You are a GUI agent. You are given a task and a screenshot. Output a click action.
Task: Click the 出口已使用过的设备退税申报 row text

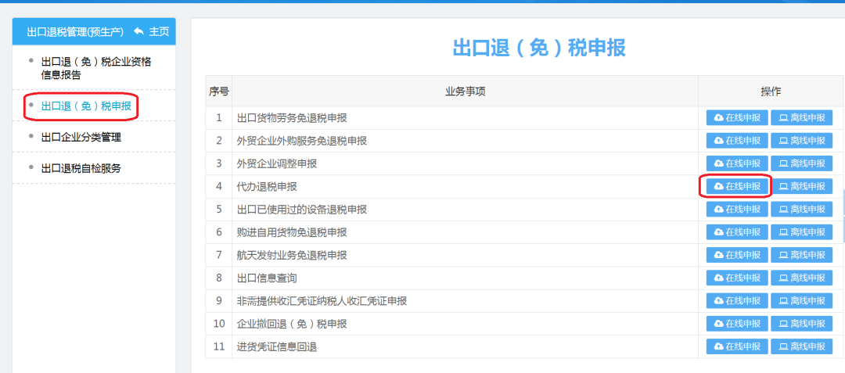302,209
